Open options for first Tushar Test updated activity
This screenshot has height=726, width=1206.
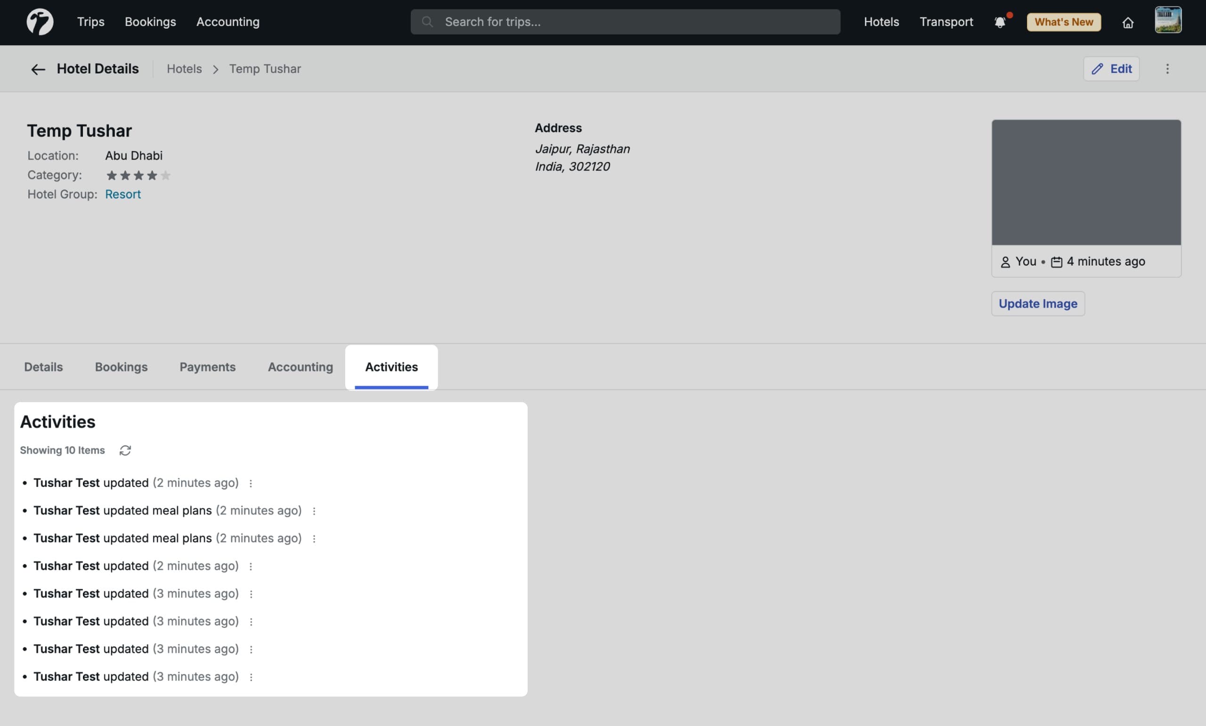click(x=251, y=484)
